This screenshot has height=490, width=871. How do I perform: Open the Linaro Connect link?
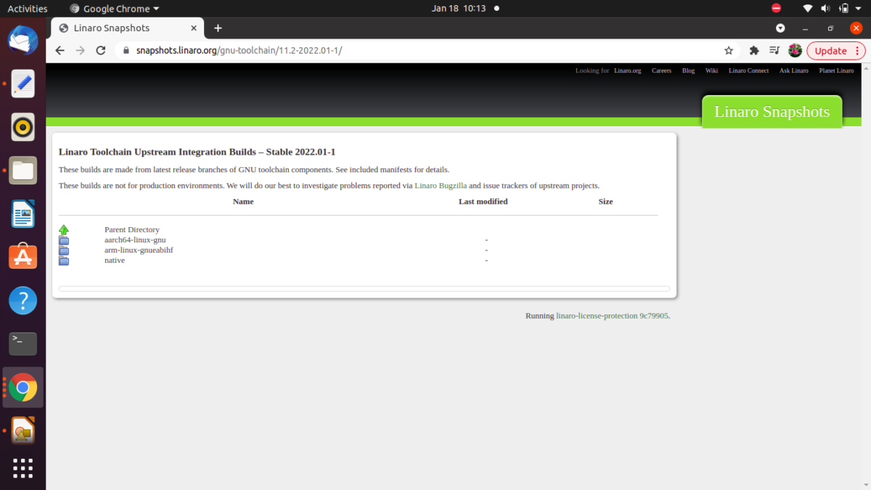[748, 70]
